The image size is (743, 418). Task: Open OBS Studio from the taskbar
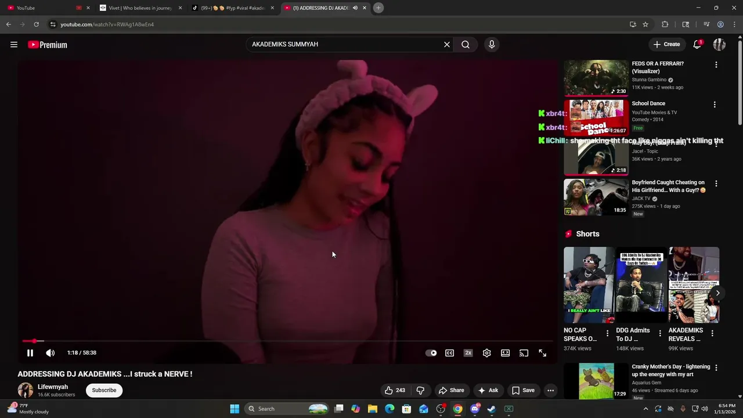[x=441, y=409]
